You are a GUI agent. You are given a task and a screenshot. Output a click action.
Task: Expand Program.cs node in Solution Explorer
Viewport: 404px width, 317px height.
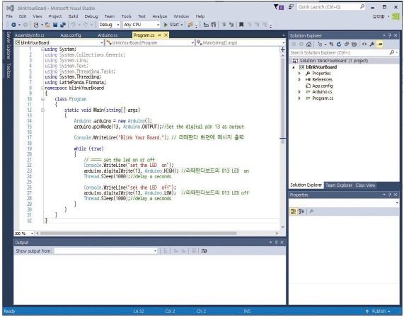coord(299,98)
